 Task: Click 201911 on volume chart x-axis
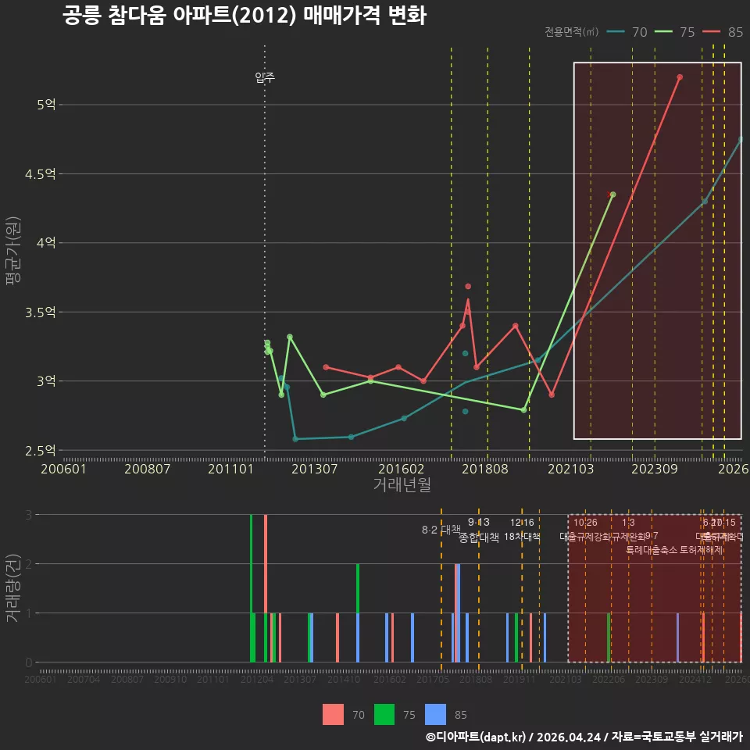pyautogui.click(x=519, y=679)
